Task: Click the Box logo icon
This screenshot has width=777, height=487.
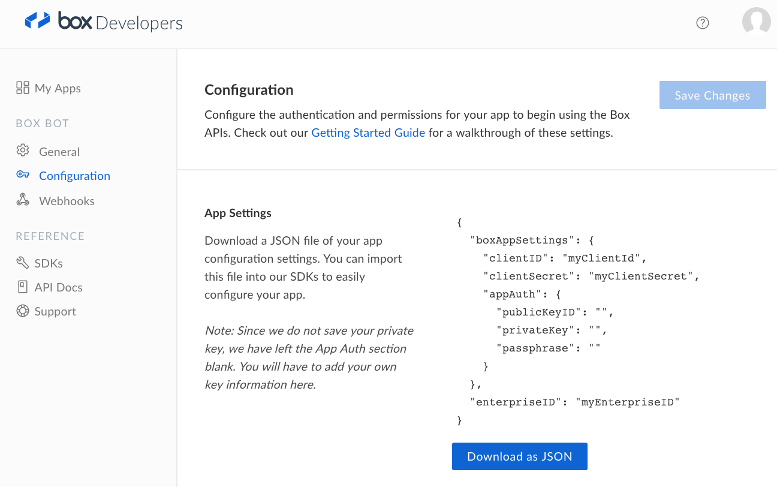Action: (37, 20)
